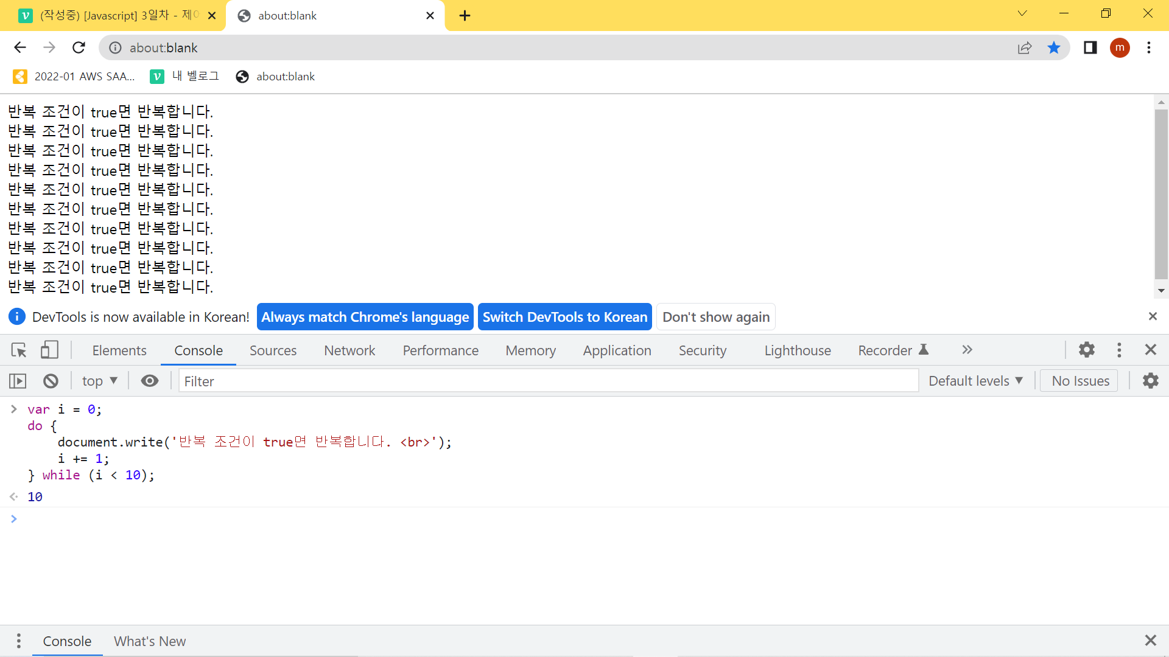Screen dimensions: 1169x657
Task: Open console settings gear beside No Issues
Action: click(x=1150, y=381)
